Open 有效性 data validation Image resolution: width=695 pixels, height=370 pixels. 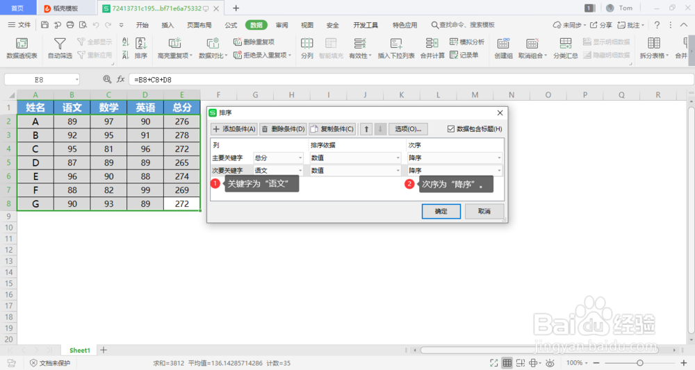[360, 48]
